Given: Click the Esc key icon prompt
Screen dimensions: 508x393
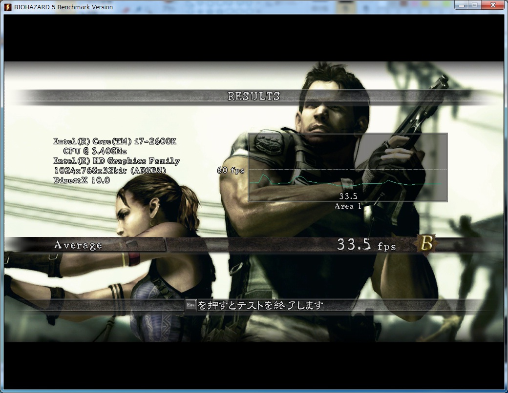Looking at the screenshot, I should point(191,305).
